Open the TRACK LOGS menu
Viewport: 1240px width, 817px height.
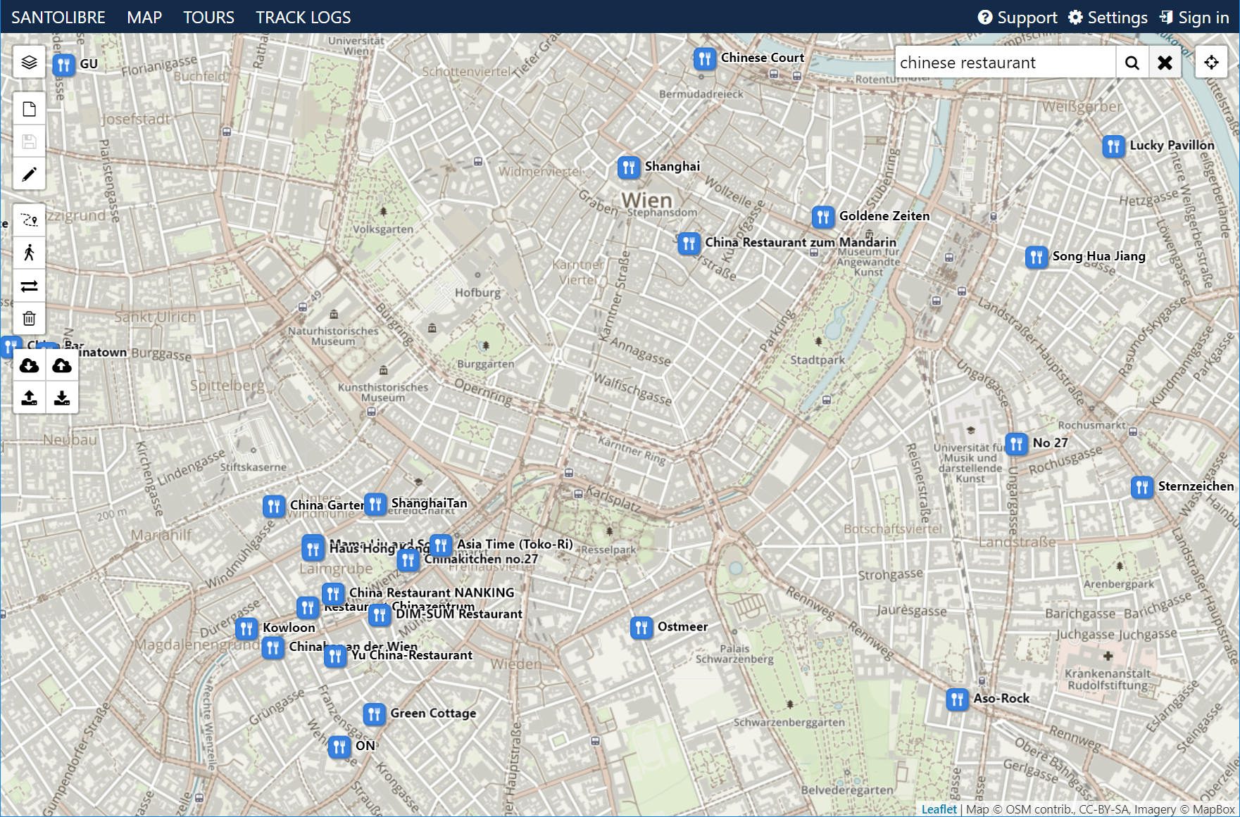pyautogui.click(x=303, y=17)
